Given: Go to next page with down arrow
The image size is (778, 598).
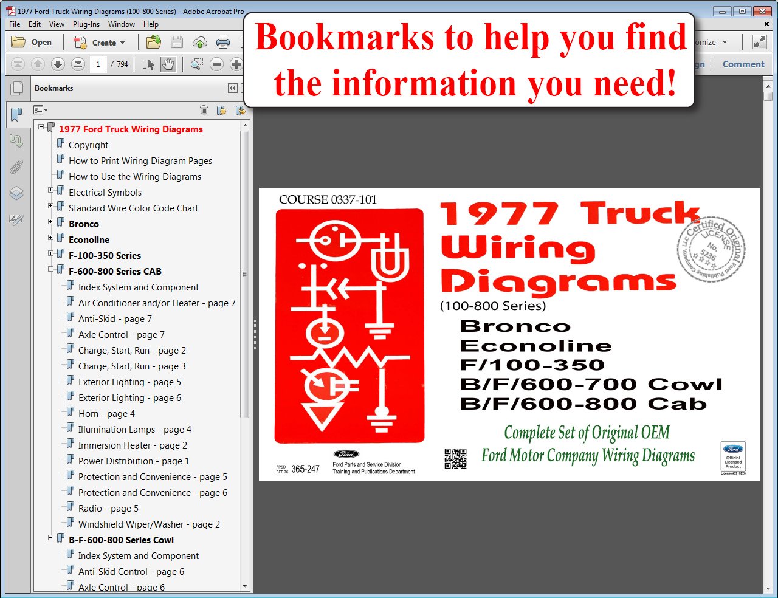Looking at the screenshot, I should click(58, 64).
